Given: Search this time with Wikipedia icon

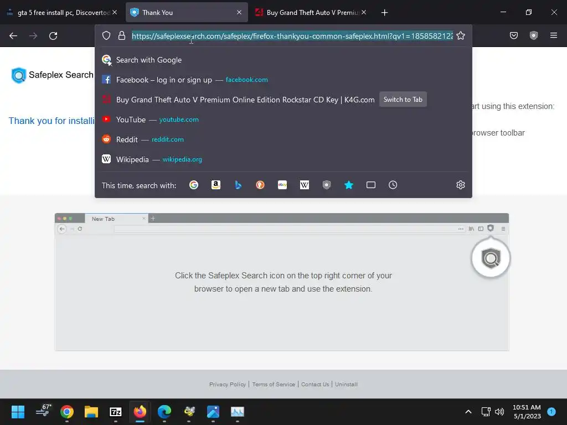Looking at the screenshot, I should coord(305,185).
